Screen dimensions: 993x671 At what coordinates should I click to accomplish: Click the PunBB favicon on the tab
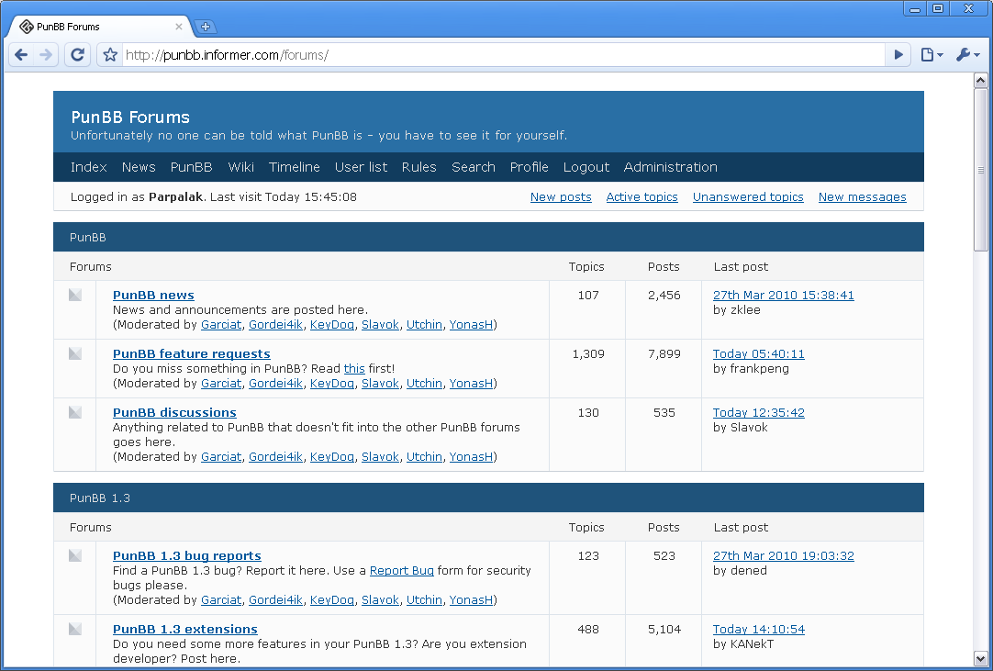(x=27, y=27)
